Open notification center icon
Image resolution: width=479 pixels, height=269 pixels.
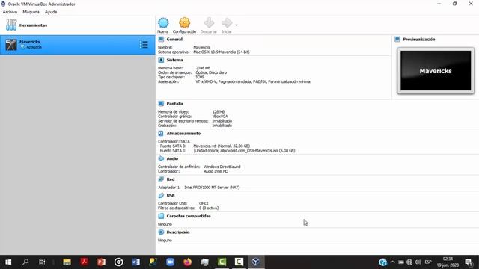pyautogui.click(x=469, y=262)
